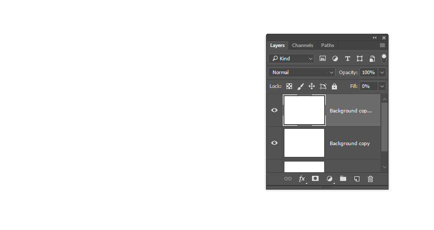This screenshot has height=230, width=434.
Task: Click layer list scroll up arrow
Action: 384,99
